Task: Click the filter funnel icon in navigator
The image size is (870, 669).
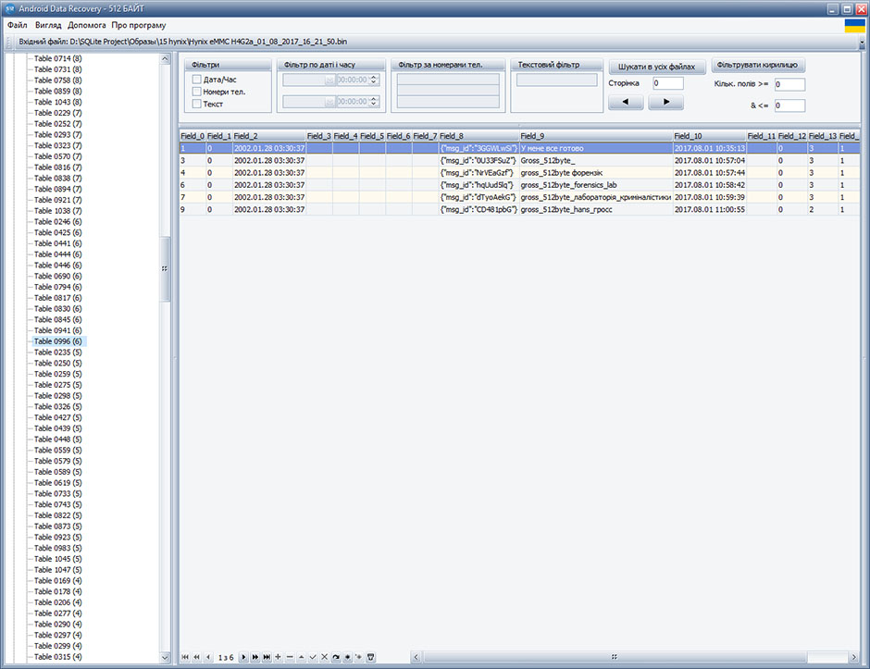Action: [370, 657]
